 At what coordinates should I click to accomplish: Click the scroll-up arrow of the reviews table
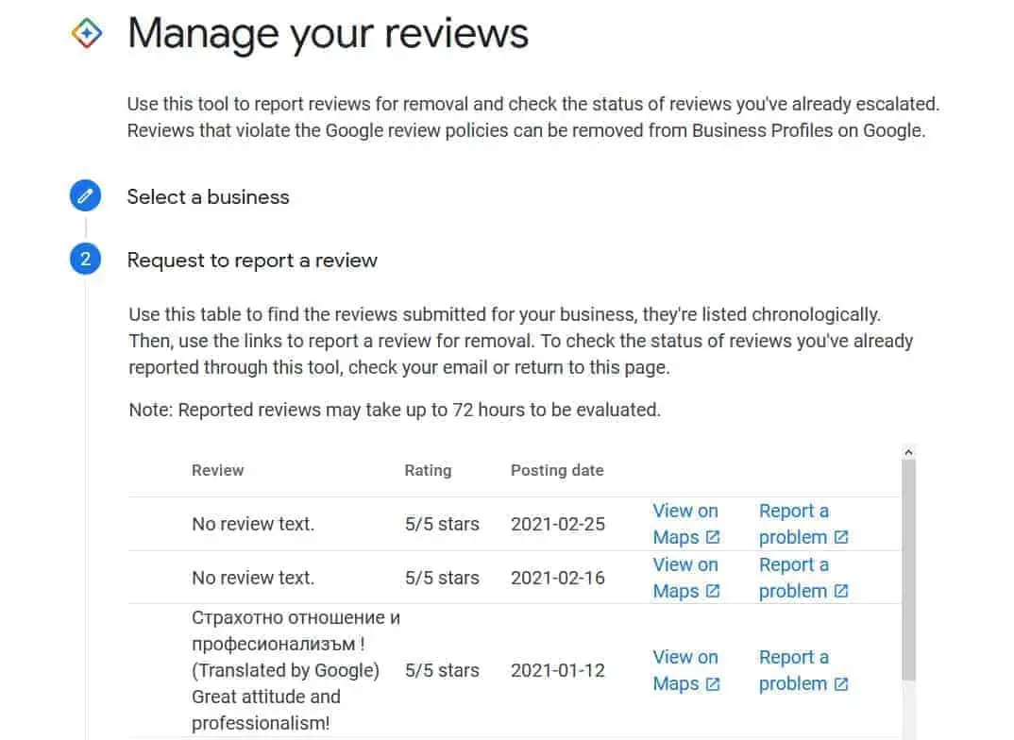tap(908, 452)
